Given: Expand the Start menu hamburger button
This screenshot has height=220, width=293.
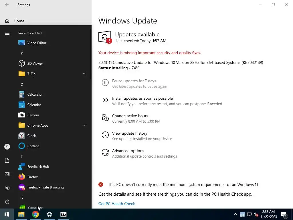Looking at the screenshot, I should pos(7,33).
